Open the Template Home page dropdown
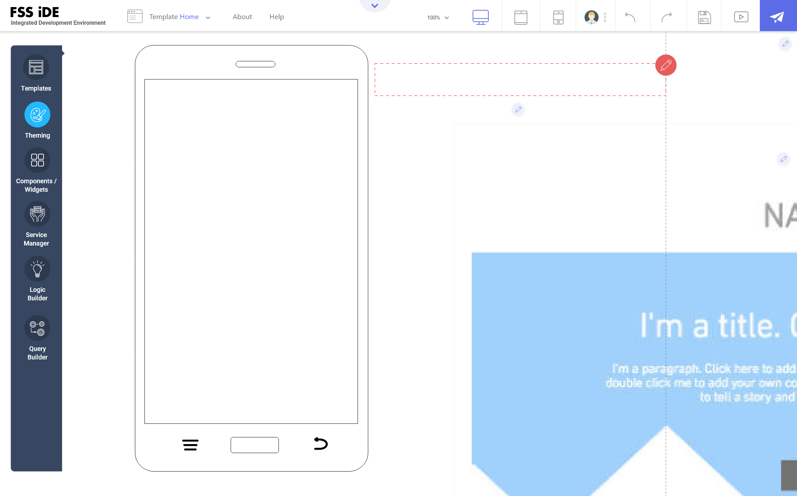This screenshot has width=797, height=496. click(x=208, y=17)
